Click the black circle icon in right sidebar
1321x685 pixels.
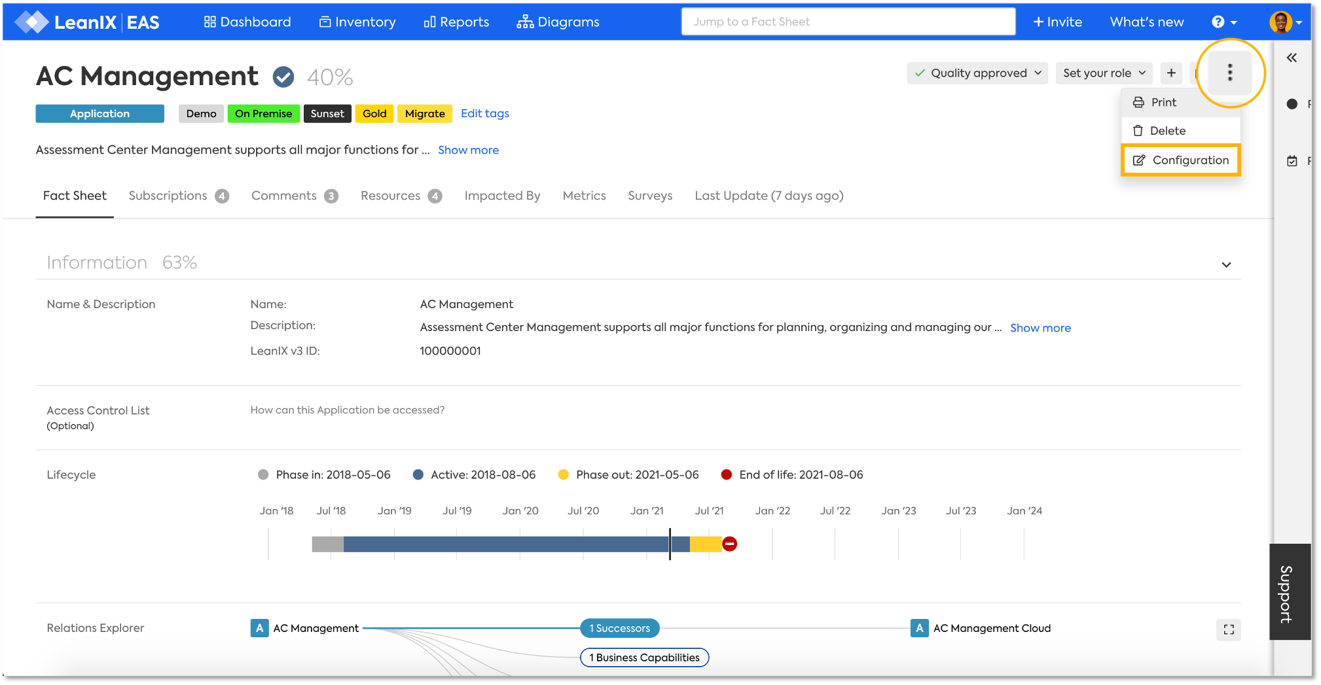(x=1292, y=104)
